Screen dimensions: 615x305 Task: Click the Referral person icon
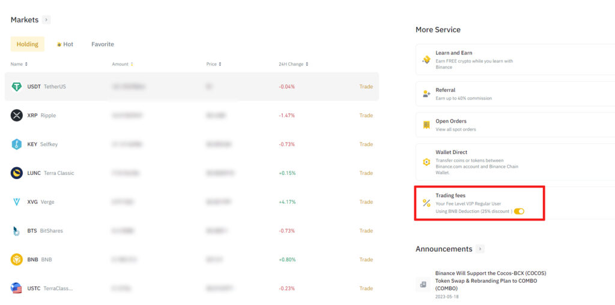click(426, 94)
